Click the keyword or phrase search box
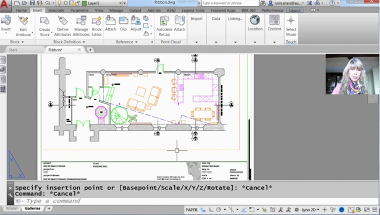Image resolution: width=380 pixels, height=215 pixels. tap(230, 3)
